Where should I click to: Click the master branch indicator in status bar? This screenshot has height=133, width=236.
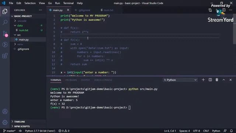click(x=9, y=131)
